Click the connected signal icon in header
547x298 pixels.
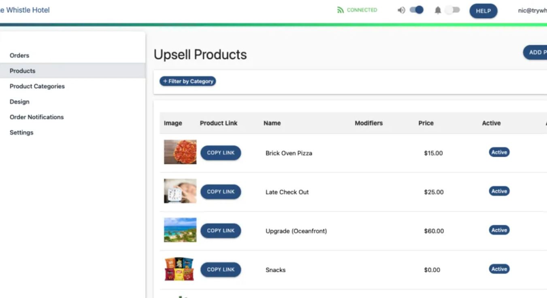(341, 10)
